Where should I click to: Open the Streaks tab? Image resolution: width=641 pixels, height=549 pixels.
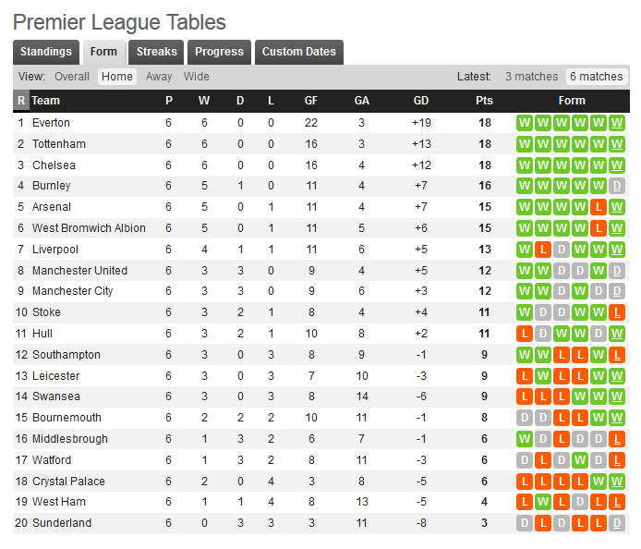[x=157, y=52]
